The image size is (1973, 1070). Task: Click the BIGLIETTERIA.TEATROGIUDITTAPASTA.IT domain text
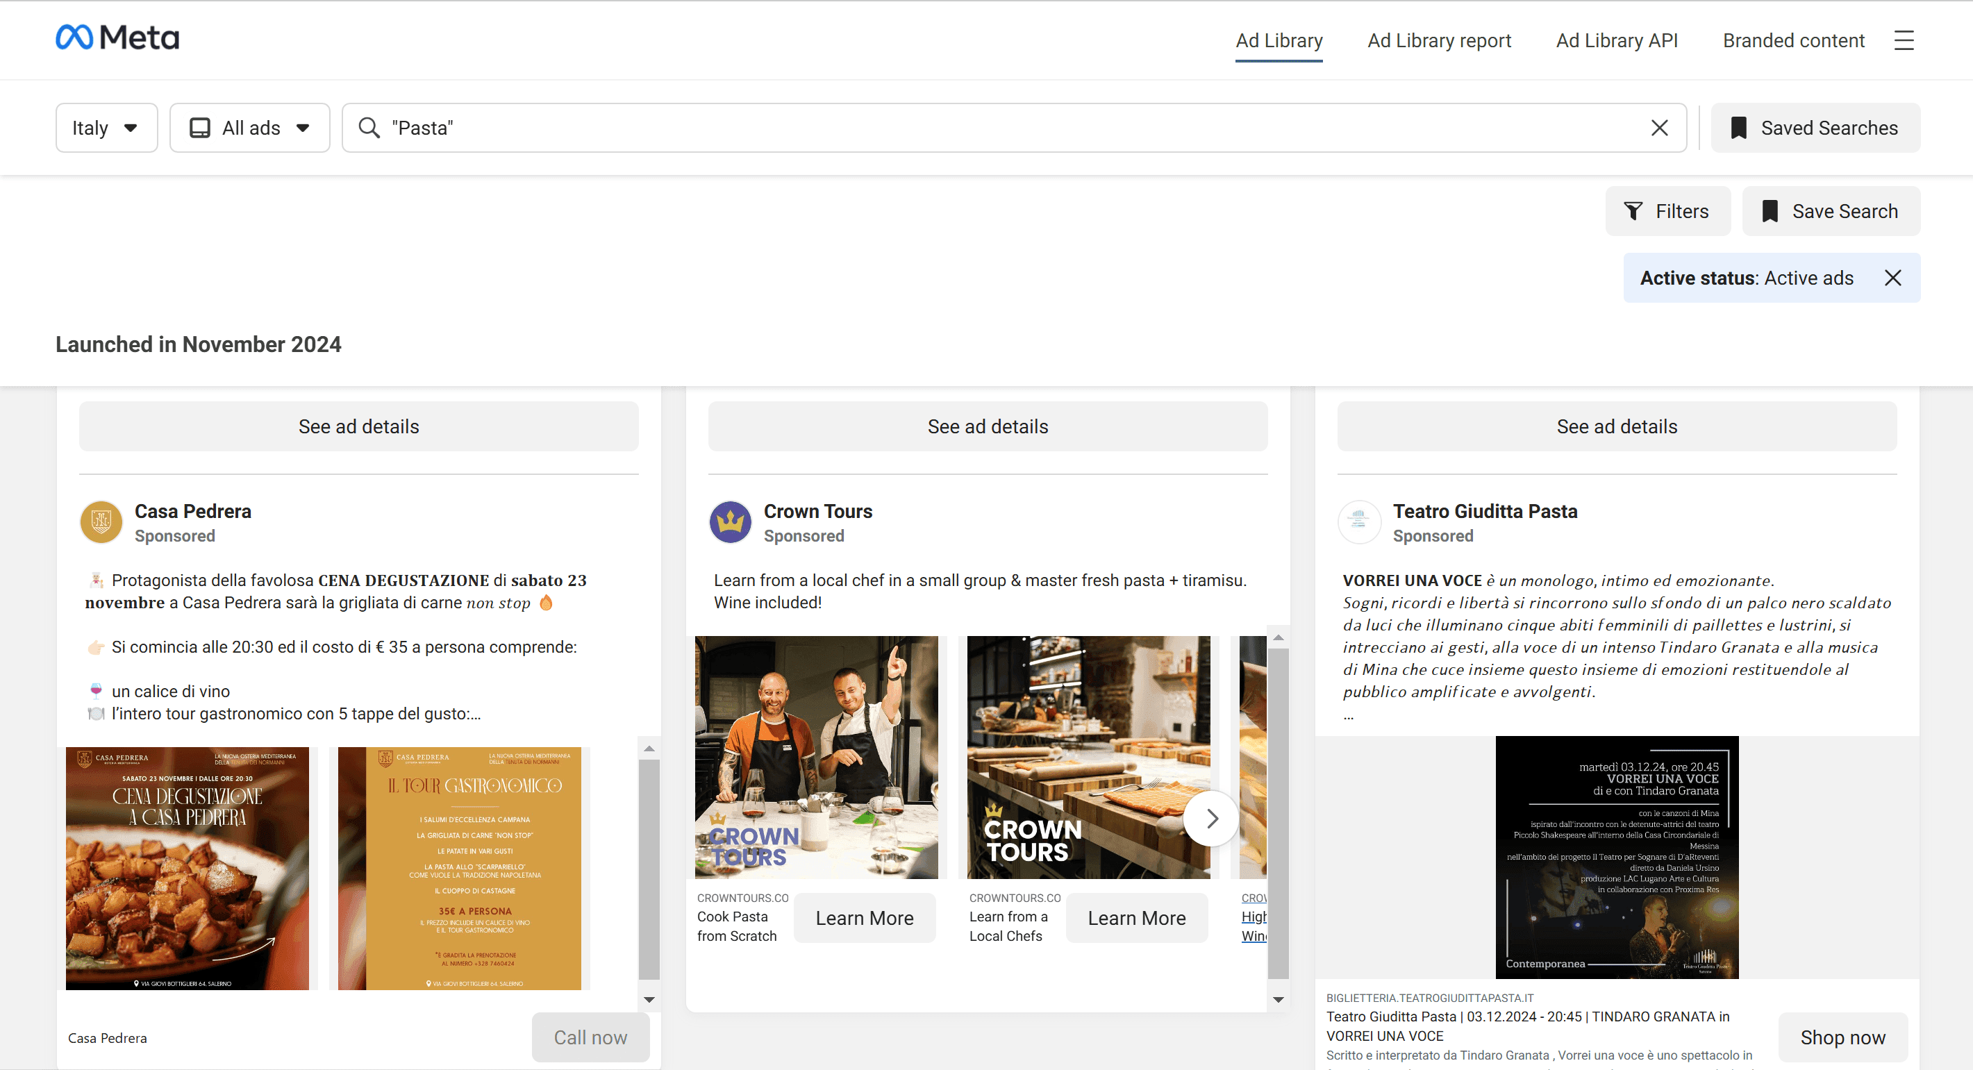point(1430,998)
